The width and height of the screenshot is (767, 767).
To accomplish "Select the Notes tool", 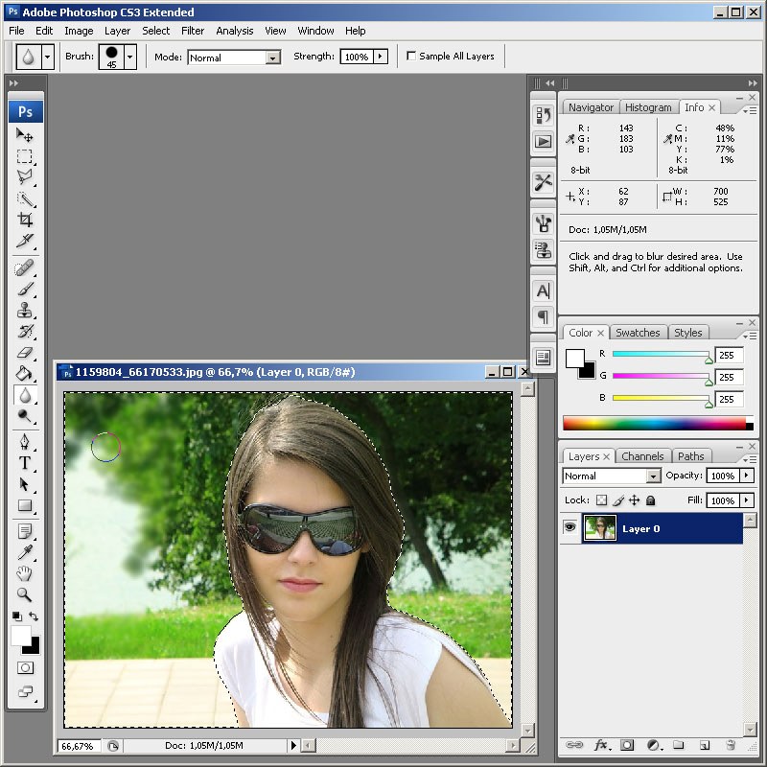I will click(x=25, y=531).
